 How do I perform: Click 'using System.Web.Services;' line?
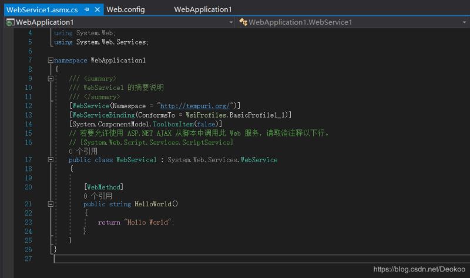[101, 42]
